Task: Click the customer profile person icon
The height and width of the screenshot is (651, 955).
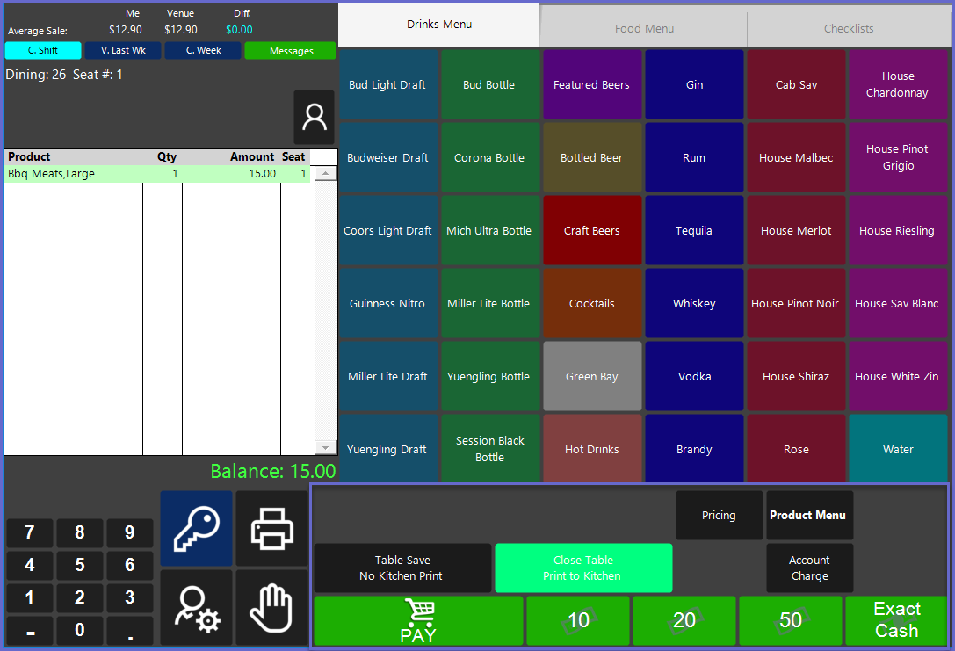Action: (x=314, y=117)
